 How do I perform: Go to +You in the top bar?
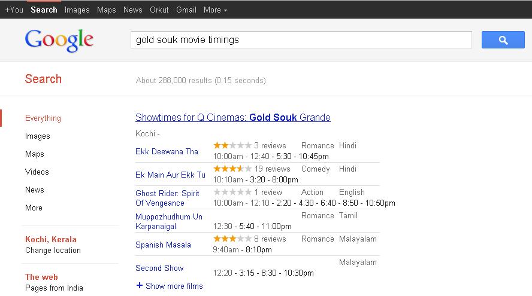tap(14, 10)
